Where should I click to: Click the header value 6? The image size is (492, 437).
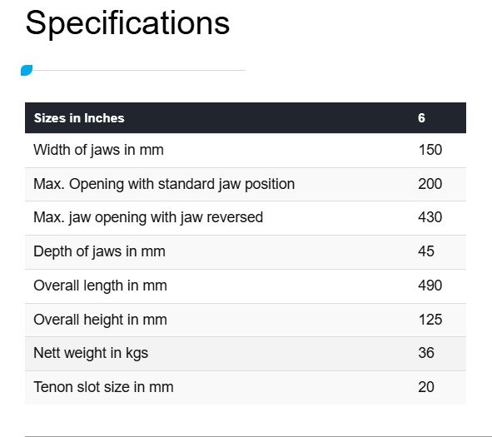point(421,118)
